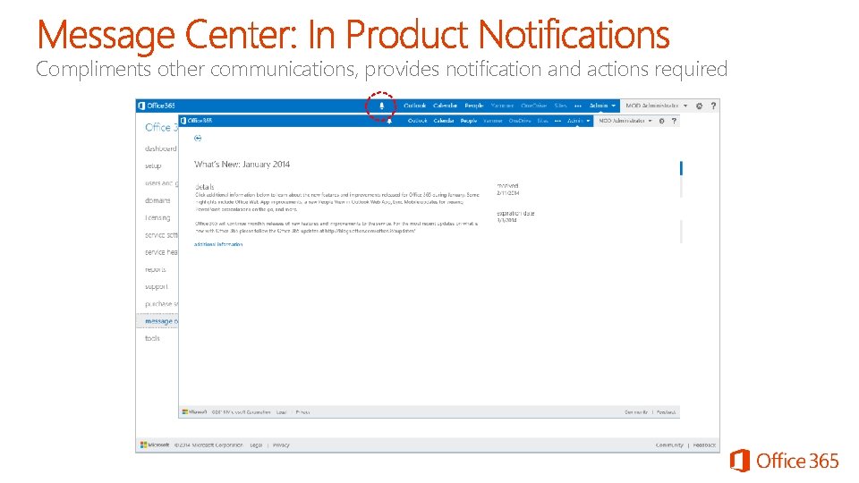Click the Office365 logo in the back window
Image resolution: width=859 pixels, height=483 pixels.
[157, 106]
